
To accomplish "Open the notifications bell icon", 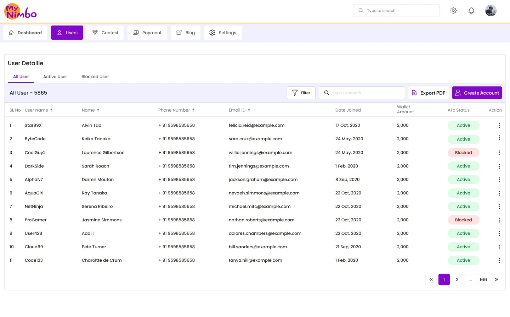I will 471,11.
